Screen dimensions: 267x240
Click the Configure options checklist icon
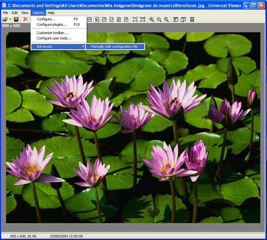point(176,19)
